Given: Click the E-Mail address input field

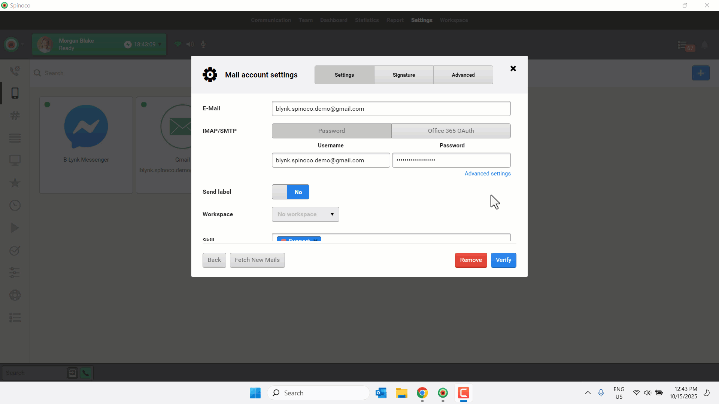Looking at the screenshot, I should [x=391, y=108].
